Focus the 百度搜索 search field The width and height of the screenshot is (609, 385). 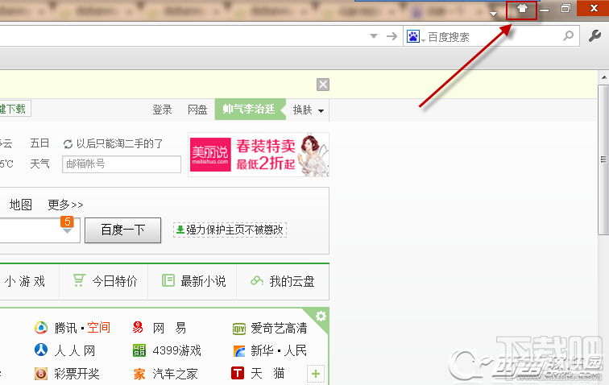click(493, 37)
